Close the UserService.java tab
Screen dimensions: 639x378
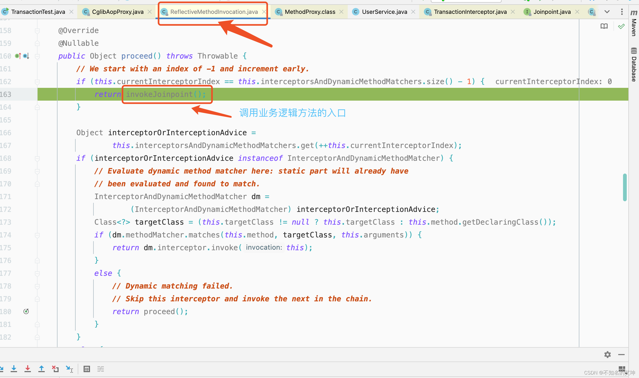click(x=413, y=12)
